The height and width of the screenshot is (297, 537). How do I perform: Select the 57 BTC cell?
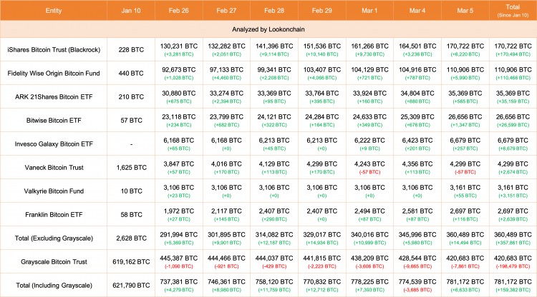click(x=131, y=120)
